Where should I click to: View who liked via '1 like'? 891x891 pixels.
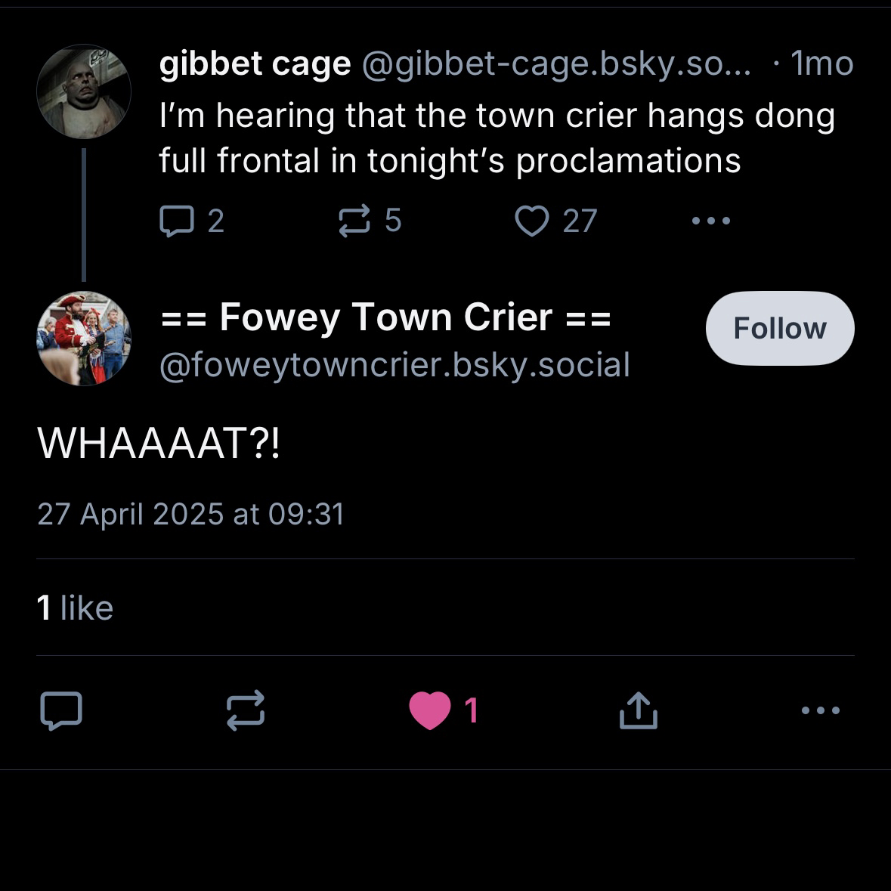coord(75,608)
